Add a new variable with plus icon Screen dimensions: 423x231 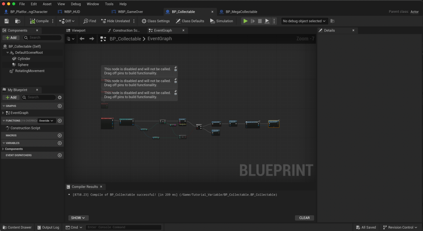[x=59, y=143]
